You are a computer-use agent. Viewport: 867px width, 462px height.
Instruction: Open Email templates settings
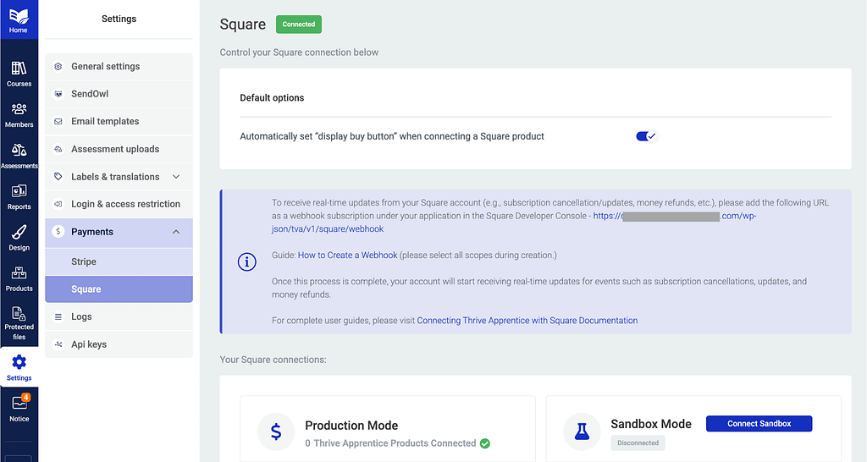(x=105, y=121)
